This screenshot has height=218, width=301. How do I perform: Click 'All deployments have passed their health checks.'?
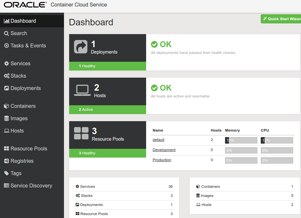tap(194, 53)
